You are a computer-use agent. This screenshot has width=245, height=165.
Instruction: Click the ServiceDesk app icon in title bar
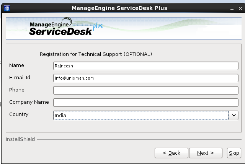[x=7, y=8]
